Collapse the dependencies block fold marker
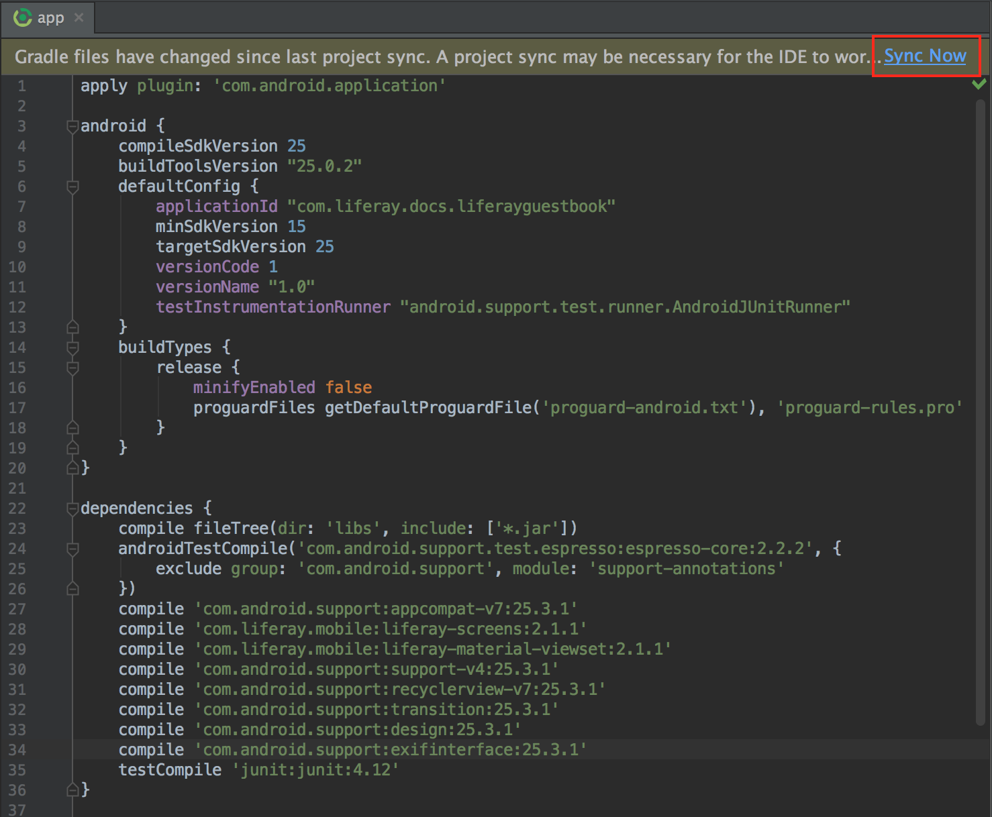Image resolution: width=992 pixels, height=817 pixels. [72, 508]
